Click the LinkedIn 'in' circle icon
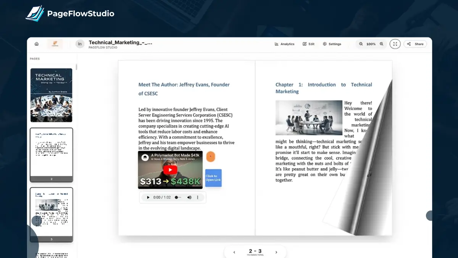 coord(80,44)
